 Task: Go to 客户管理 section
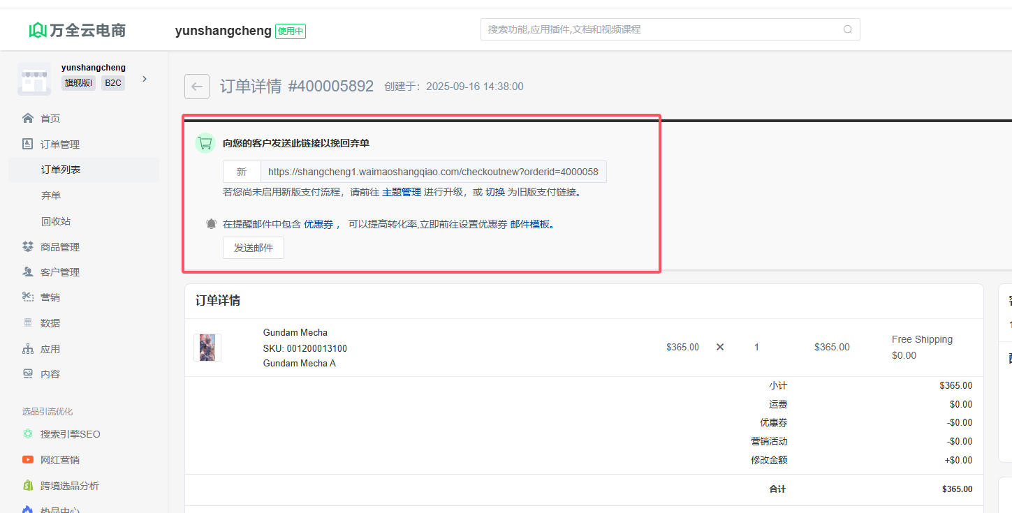(59, 272)
